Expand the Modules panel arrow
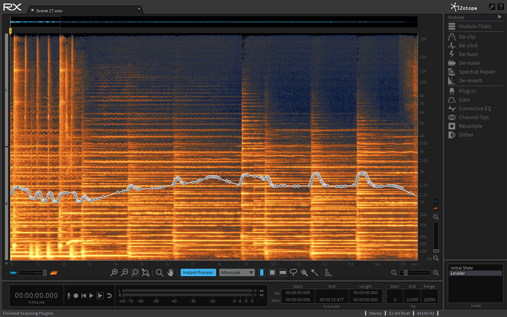The height and width of the screenshot is (317, 507). click(x=500, y=17)
